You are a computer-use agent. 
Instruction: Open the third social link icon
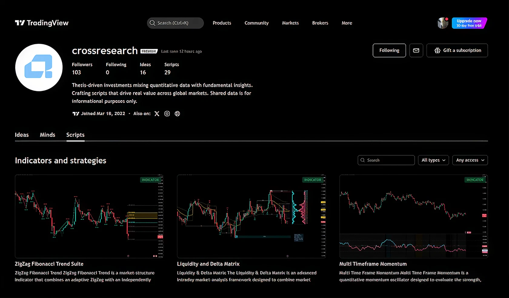177,114
